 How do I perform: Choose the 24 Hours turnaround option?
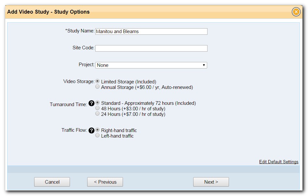point(97,114)
